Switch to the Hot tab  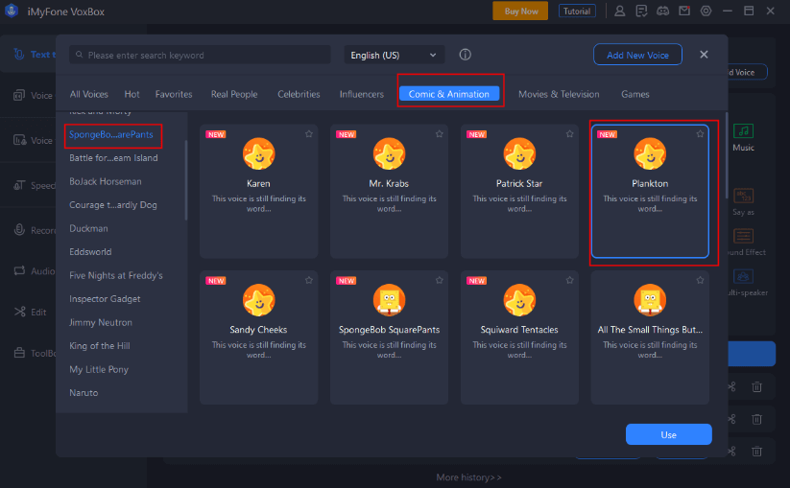tap(132, 94)
